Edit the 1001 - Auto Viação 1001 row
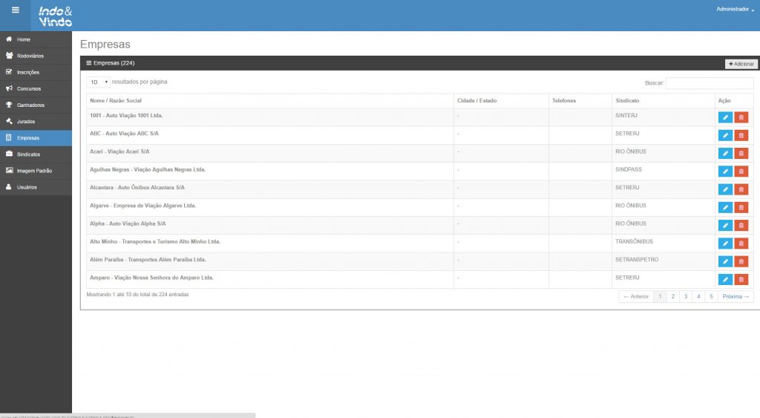The height and width of the screenshot is (418, 760). tap(725, 117)
